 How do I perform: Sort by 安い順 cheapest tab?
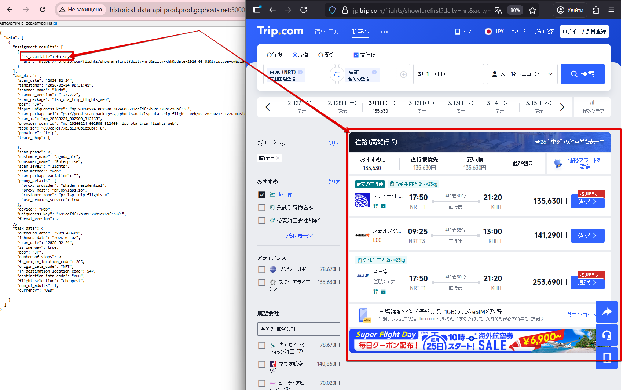[x=475, y=163]
